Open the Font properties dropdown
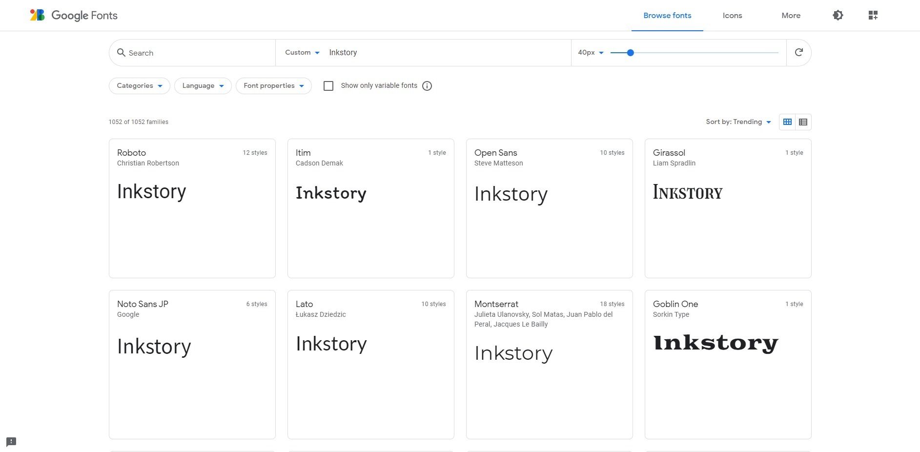This screenshot has width=920, height=452. click(x=273, y=86)
